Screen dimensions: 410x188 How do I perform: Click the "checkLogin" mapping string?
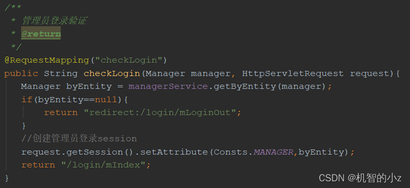[129, 60]
